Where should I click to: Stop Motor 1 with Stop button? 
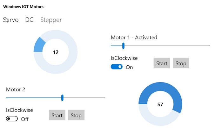[x=181, y=63]
